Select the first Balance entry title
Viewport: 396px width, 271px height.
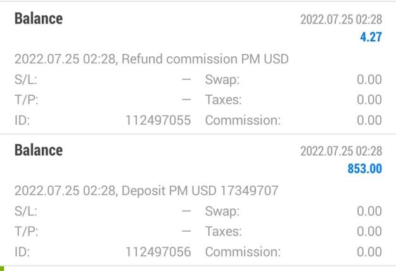tap(39, 18)
